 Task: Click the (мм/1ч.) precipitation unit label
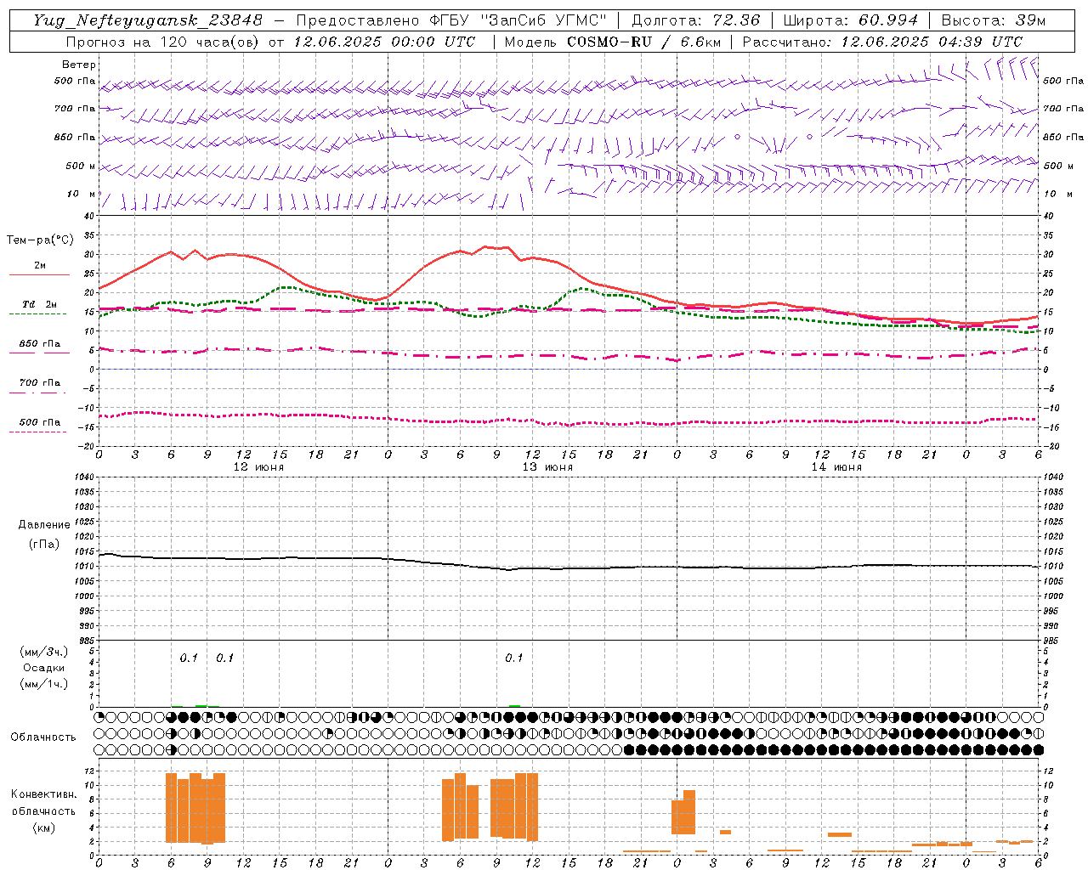(x=44, y=685)
